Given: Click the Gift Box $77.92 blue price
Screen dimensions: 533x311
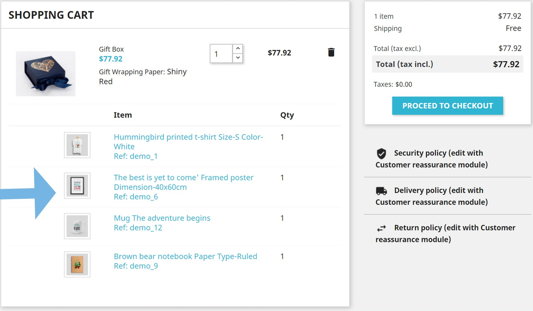Looking at the screenshot, I should (111, 59).
